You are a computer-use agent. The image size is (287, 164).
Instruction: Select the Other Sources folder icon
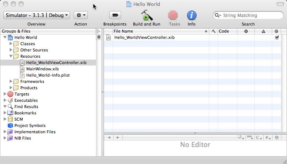point(16,50)
